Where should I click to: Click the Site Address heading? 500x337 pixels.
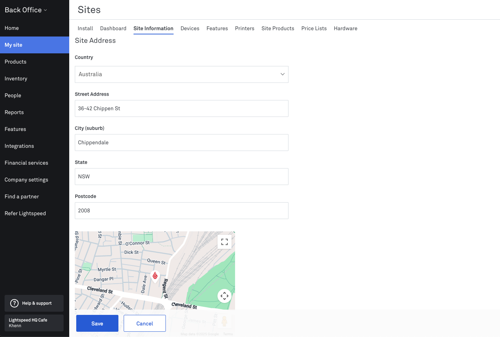[95, 41]
